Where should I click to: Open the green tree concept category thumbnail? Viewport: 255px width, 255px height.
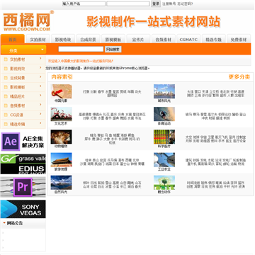[164, 183]
